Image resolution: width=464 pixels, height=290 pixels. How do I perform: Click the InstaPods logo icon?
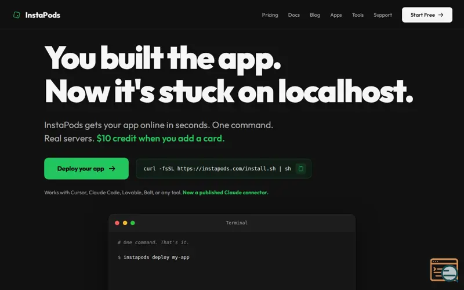[17, 15]
